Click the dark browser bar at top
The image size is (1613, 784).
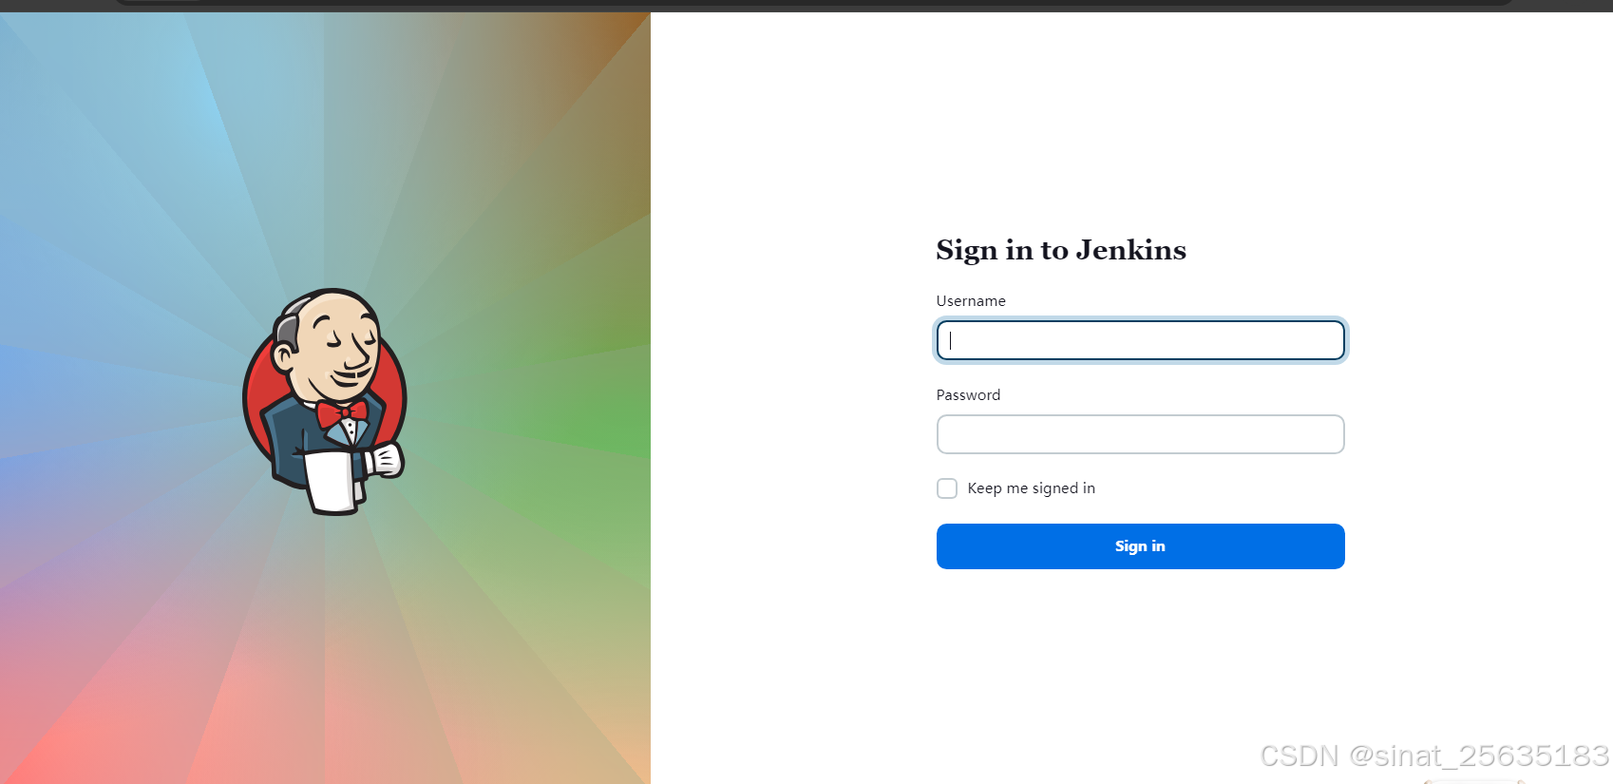pyautogui.click(x=806, y=5)
